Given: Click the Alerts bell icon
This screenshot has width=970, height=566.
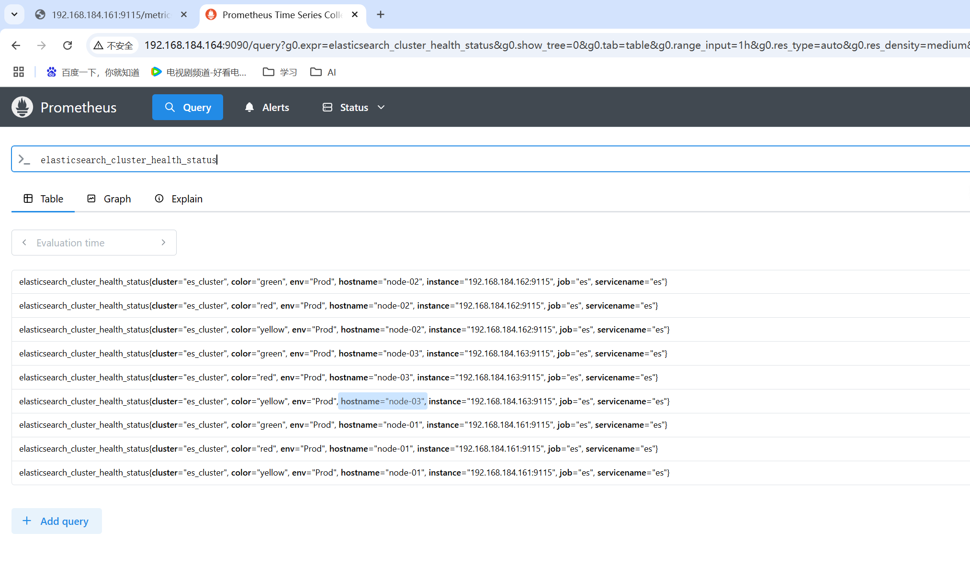Looking at the screenshot, I should (x=249, y=107).
